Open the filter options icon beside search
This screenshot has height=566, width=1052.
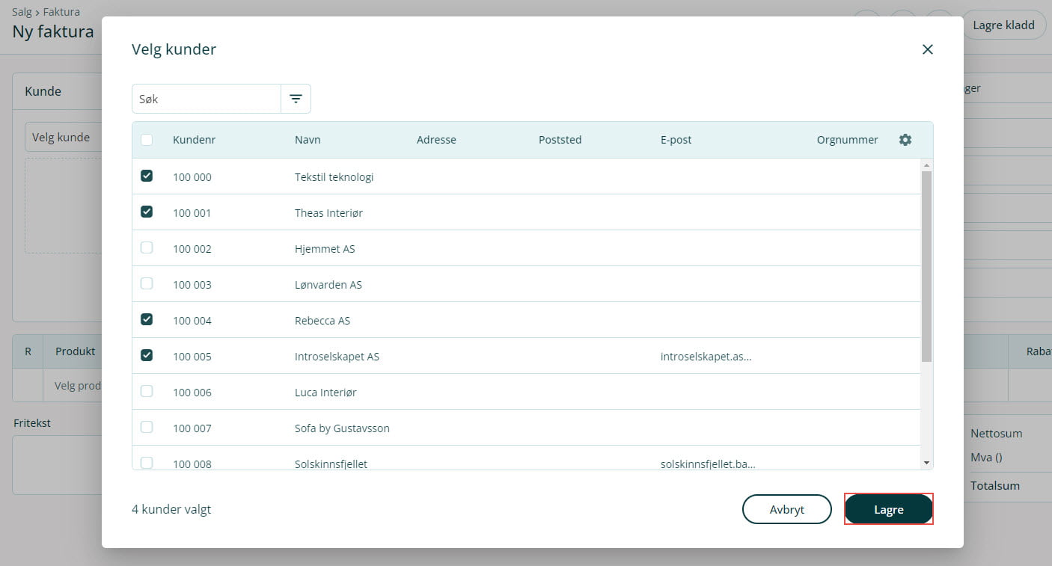coord(296,99)
